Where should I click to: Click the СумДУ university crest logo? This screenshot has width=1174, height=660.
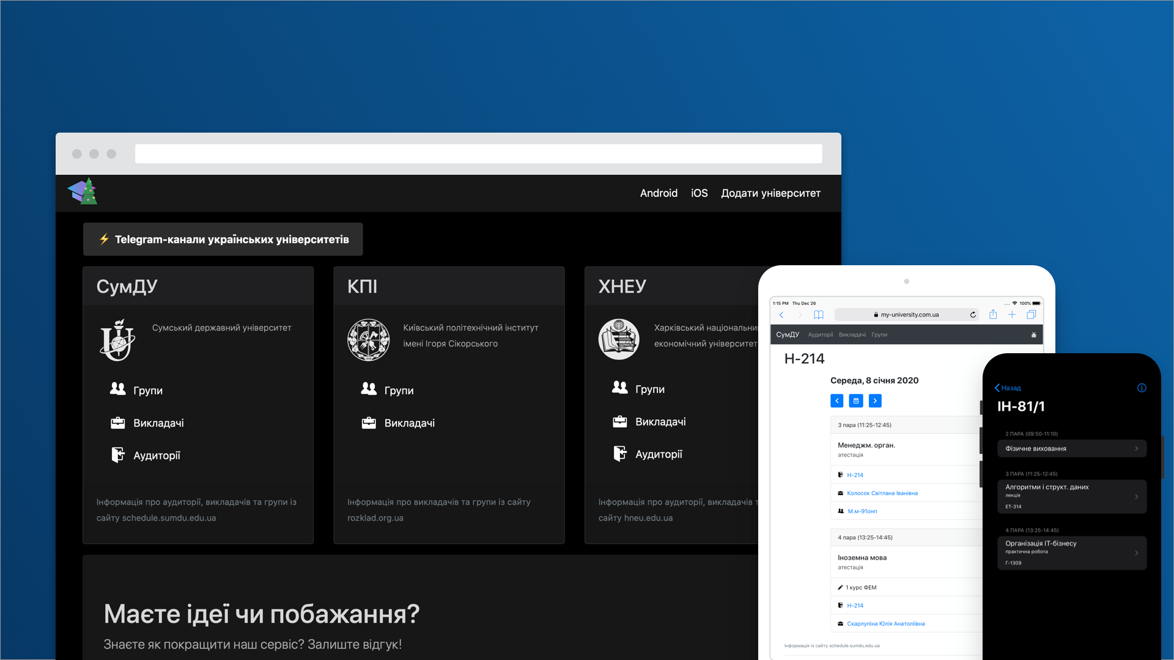(x=117, y=340)
